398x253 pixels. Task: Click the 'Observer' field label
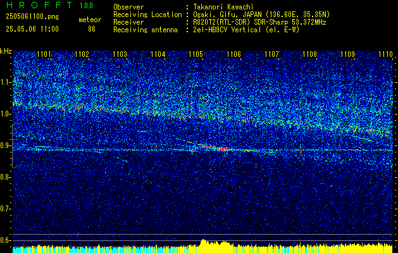[x=128, y=7]
